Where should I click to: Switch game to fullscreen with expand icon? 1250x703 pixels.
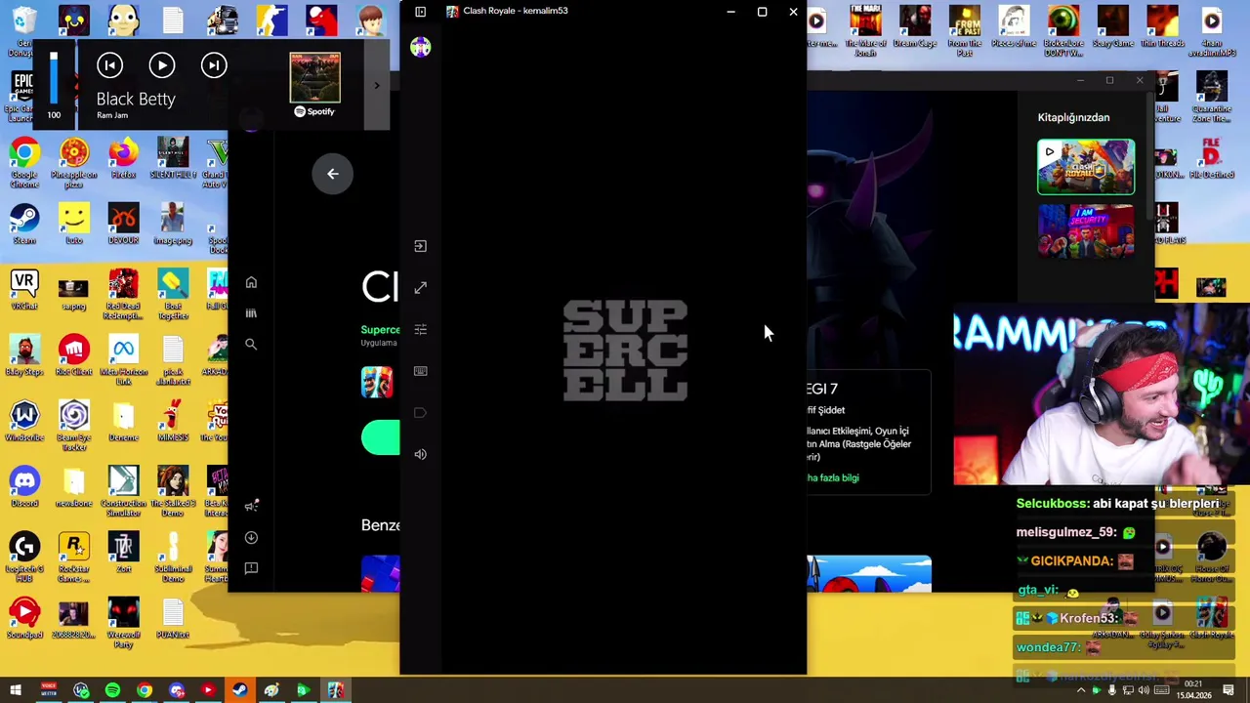coord(420,288)
